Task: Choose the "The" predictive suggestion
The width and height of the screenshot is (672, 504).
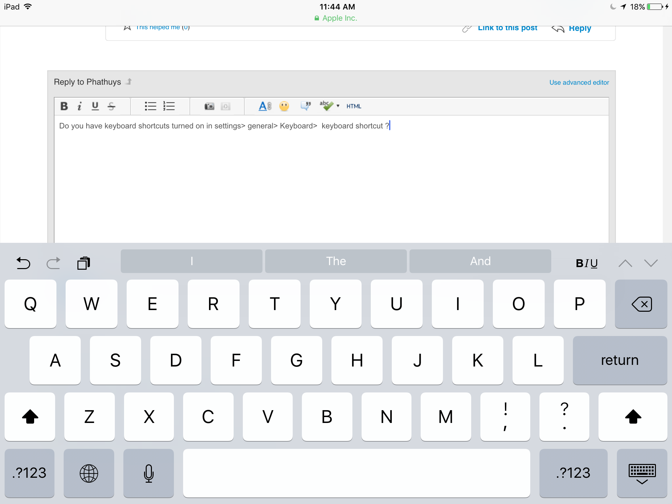Action: tap(336, 261)
